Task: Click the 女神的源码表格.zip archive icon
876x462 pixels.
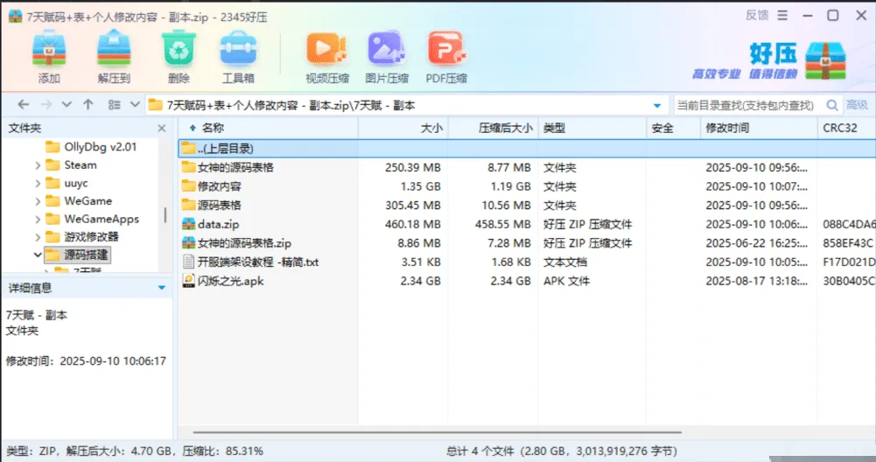Action: [189, 243]
